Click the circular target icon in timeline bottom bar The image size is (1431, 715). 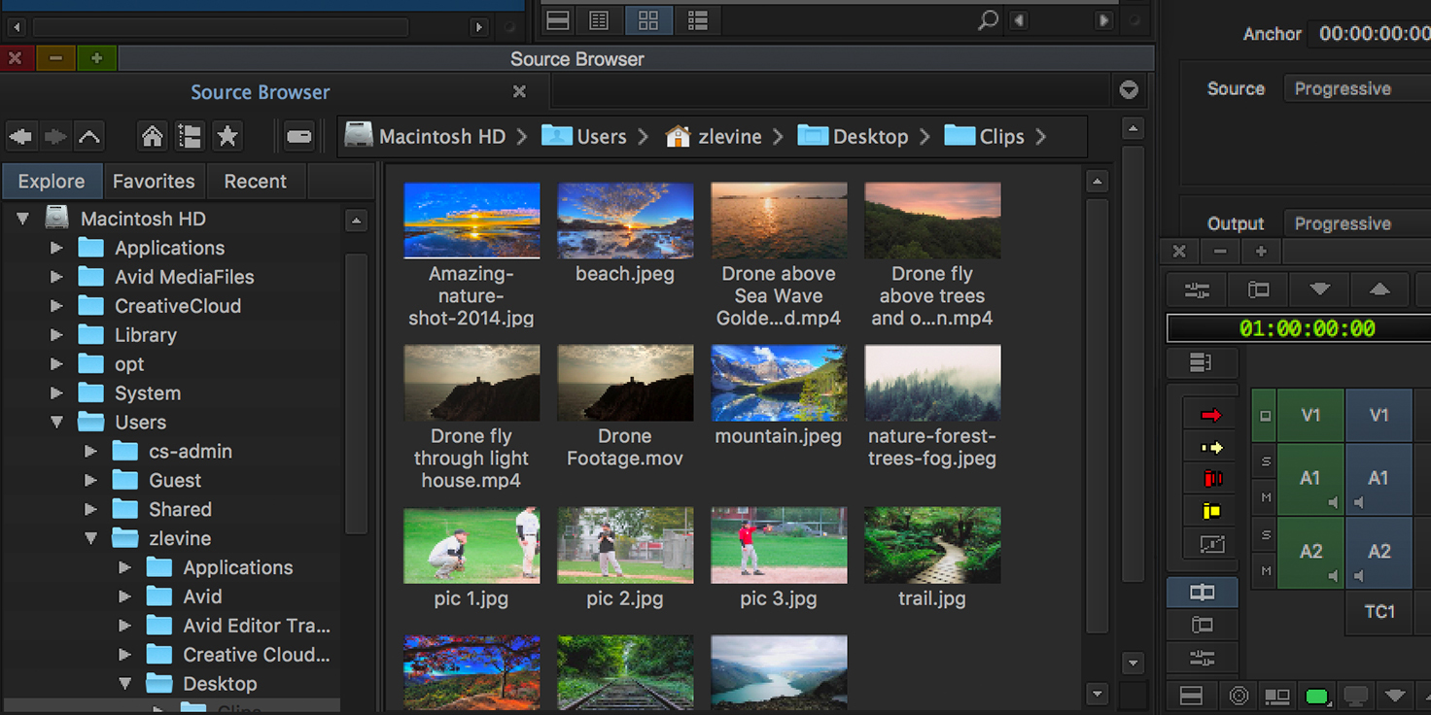tap(1239, 697)
